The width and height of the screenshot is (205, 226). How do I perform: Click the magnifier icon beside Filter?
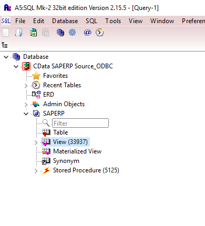click(x=46, y=123)
